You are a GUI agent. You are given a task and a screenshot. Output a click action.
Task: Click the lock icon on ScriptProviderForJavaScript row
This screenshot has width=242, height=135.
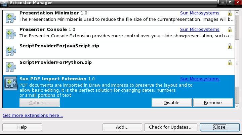tap(230, 46)
